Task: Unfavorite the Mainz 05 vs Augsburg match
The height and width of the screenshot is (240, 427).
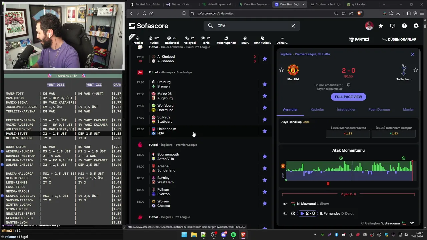Action: coord(265,96)
